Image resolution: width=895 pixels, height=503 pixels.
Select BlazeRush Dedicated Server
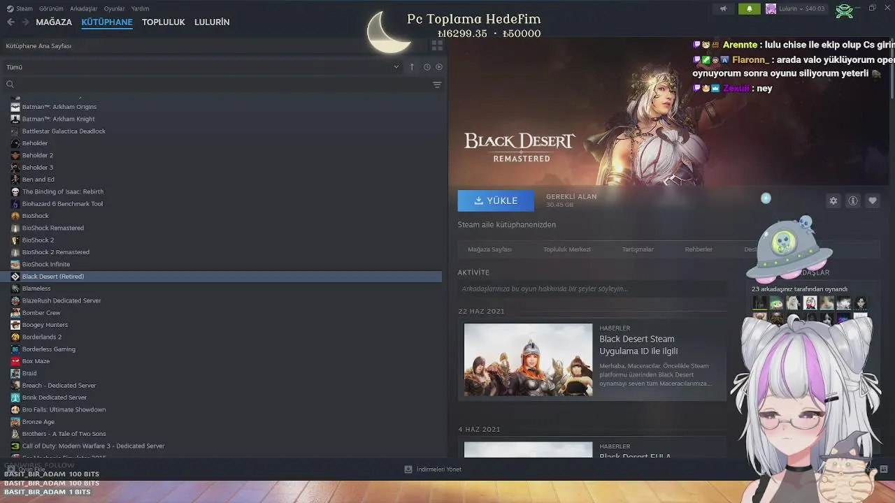click(x=62, y=300)
